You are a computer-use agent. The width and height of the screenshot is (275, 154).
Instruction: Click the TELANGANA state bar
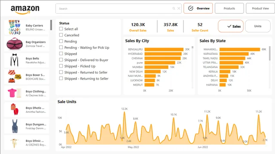point(229,67)
